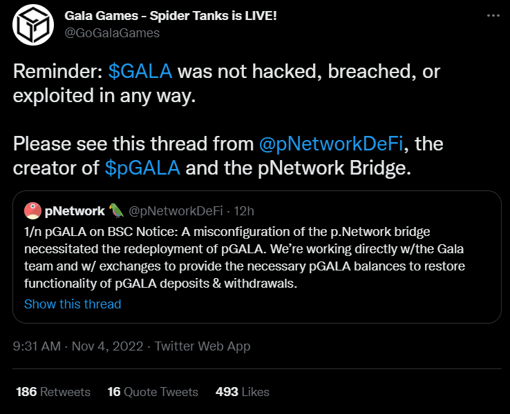Viewport: 510px width, 414px height.
Task: View the 186 Retweets list
Action: (x=53, y=392)
